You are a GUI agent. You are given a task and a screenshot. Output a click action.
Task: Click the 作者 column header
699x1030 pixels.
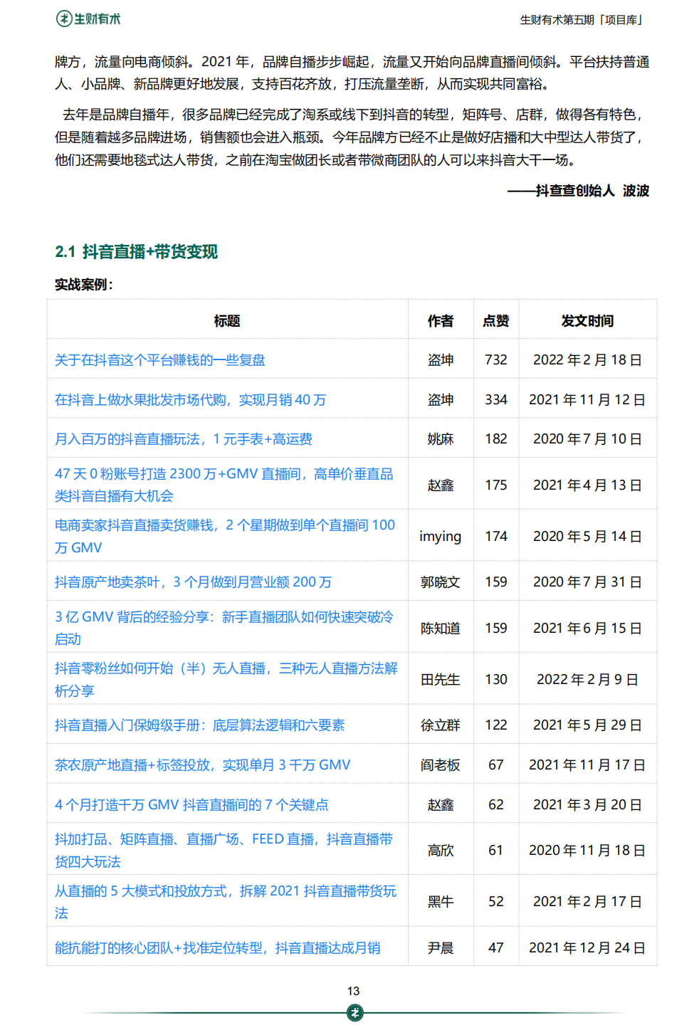click(441, 321)
